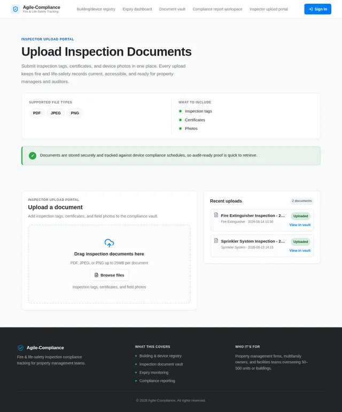Image resolution: width=342 pixels, height=412 pixels.
Task: Click the Sprinkler System Inspection upload title
Action: [253, 241]
